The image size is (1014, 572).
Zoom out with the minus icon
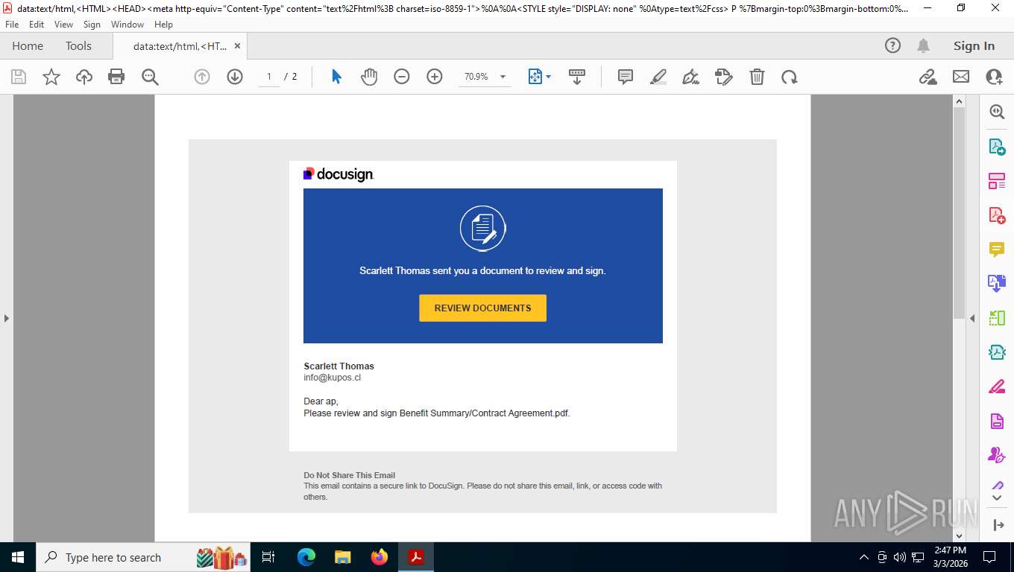402,77
